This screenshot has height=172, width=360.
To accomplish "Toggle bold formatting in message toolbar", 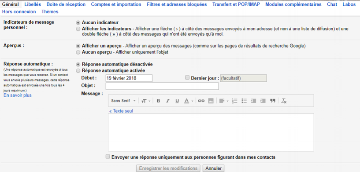I will point(158,101).
